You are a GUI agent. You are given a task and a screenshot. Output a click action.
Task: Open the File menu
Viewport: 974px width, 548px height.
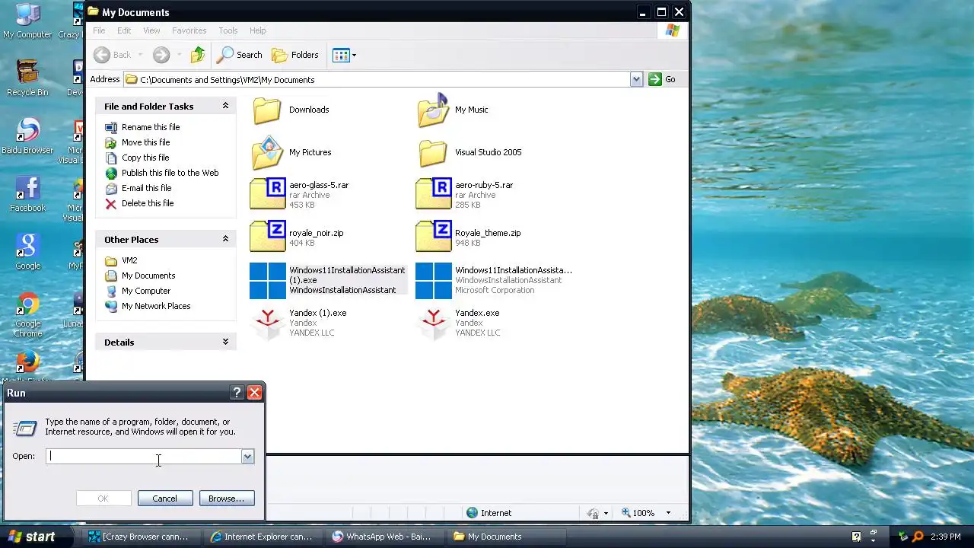[99, 30]
